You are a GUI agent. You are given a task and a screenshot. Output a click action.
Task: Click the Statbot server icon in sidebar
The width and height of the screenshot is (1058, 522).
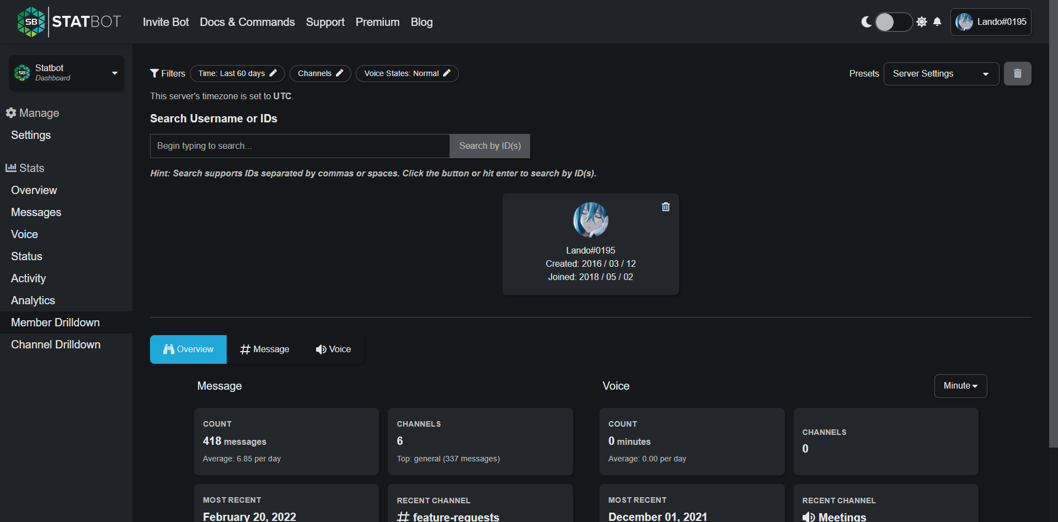point(22,73)
